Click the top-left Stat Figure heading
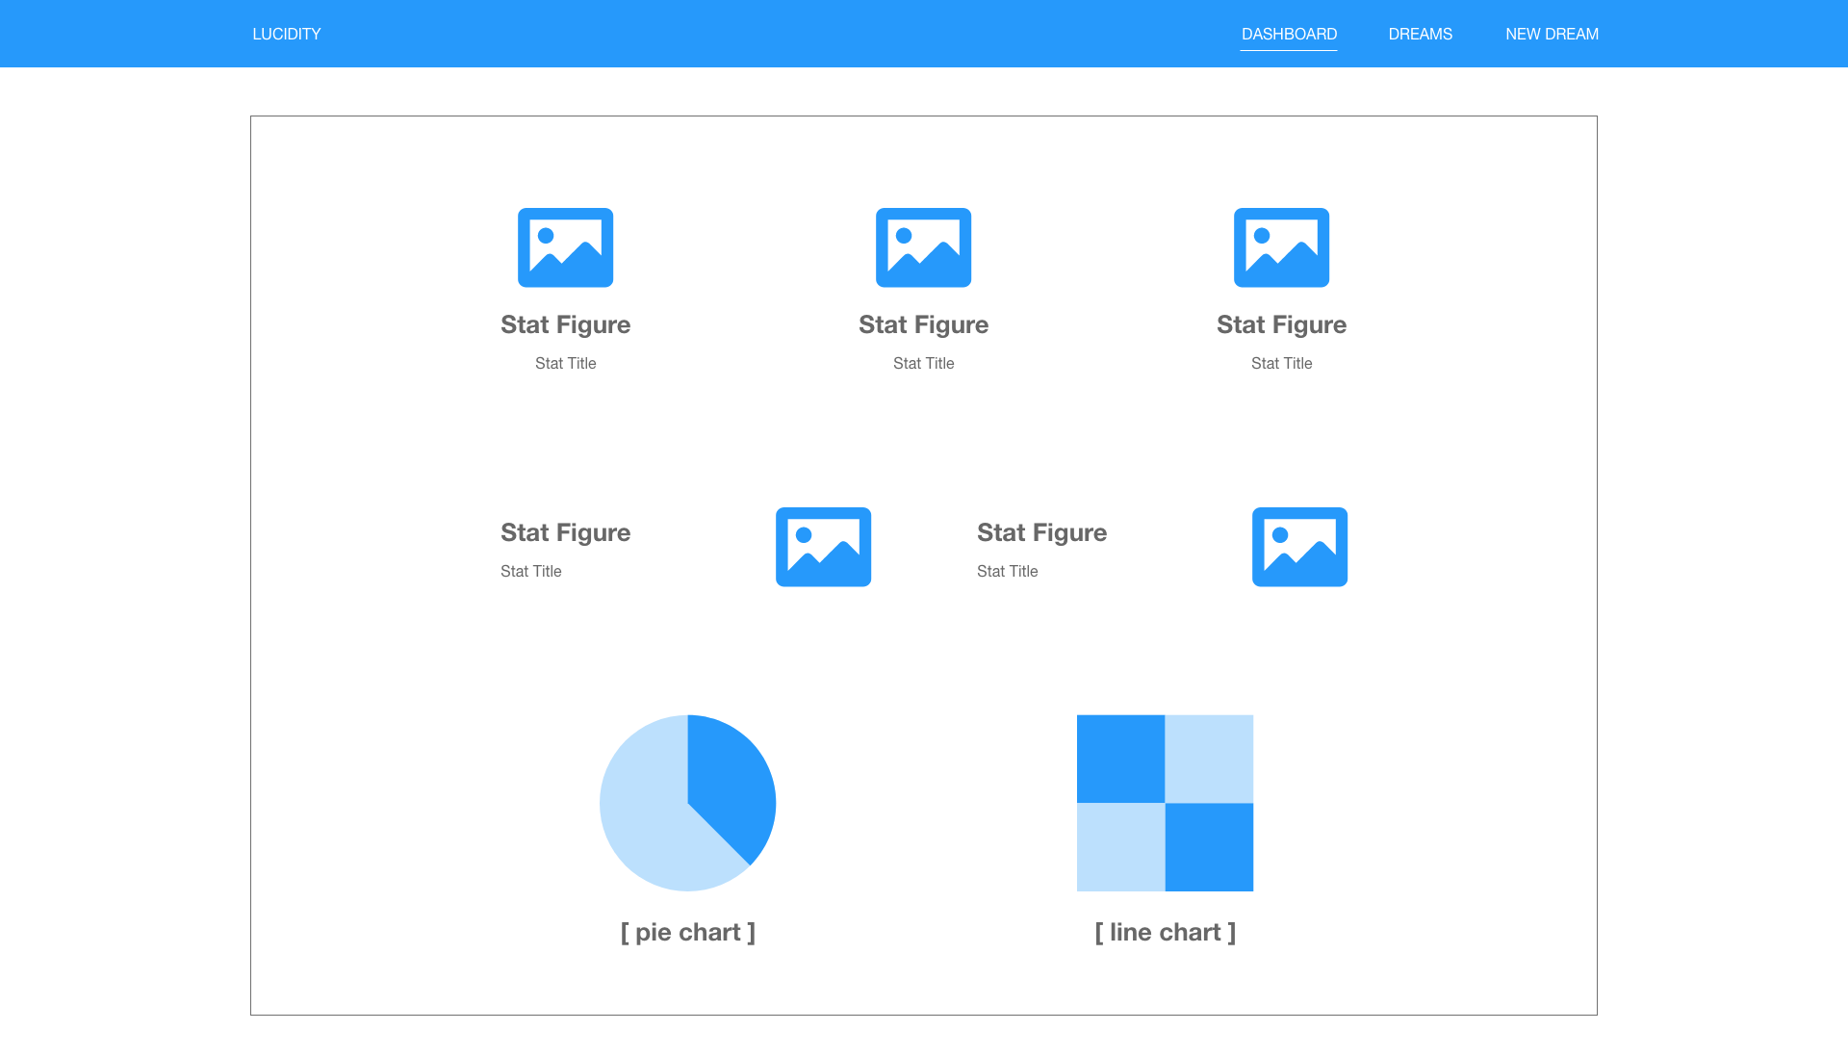Image resolution: width=1848 pixels, height=1057 pixels. 565,324
